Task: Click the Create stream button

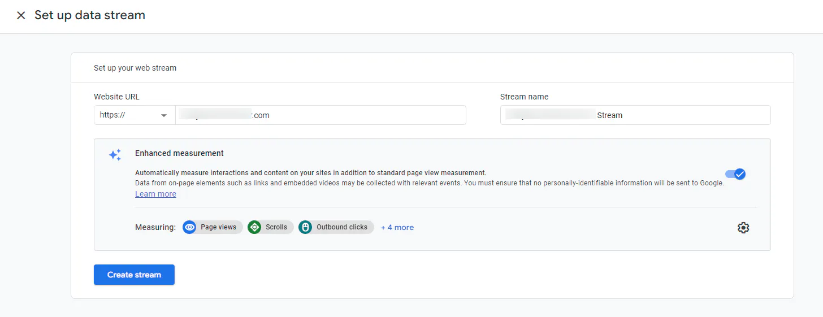Action: pyautogui.click(x=134, y=275)
